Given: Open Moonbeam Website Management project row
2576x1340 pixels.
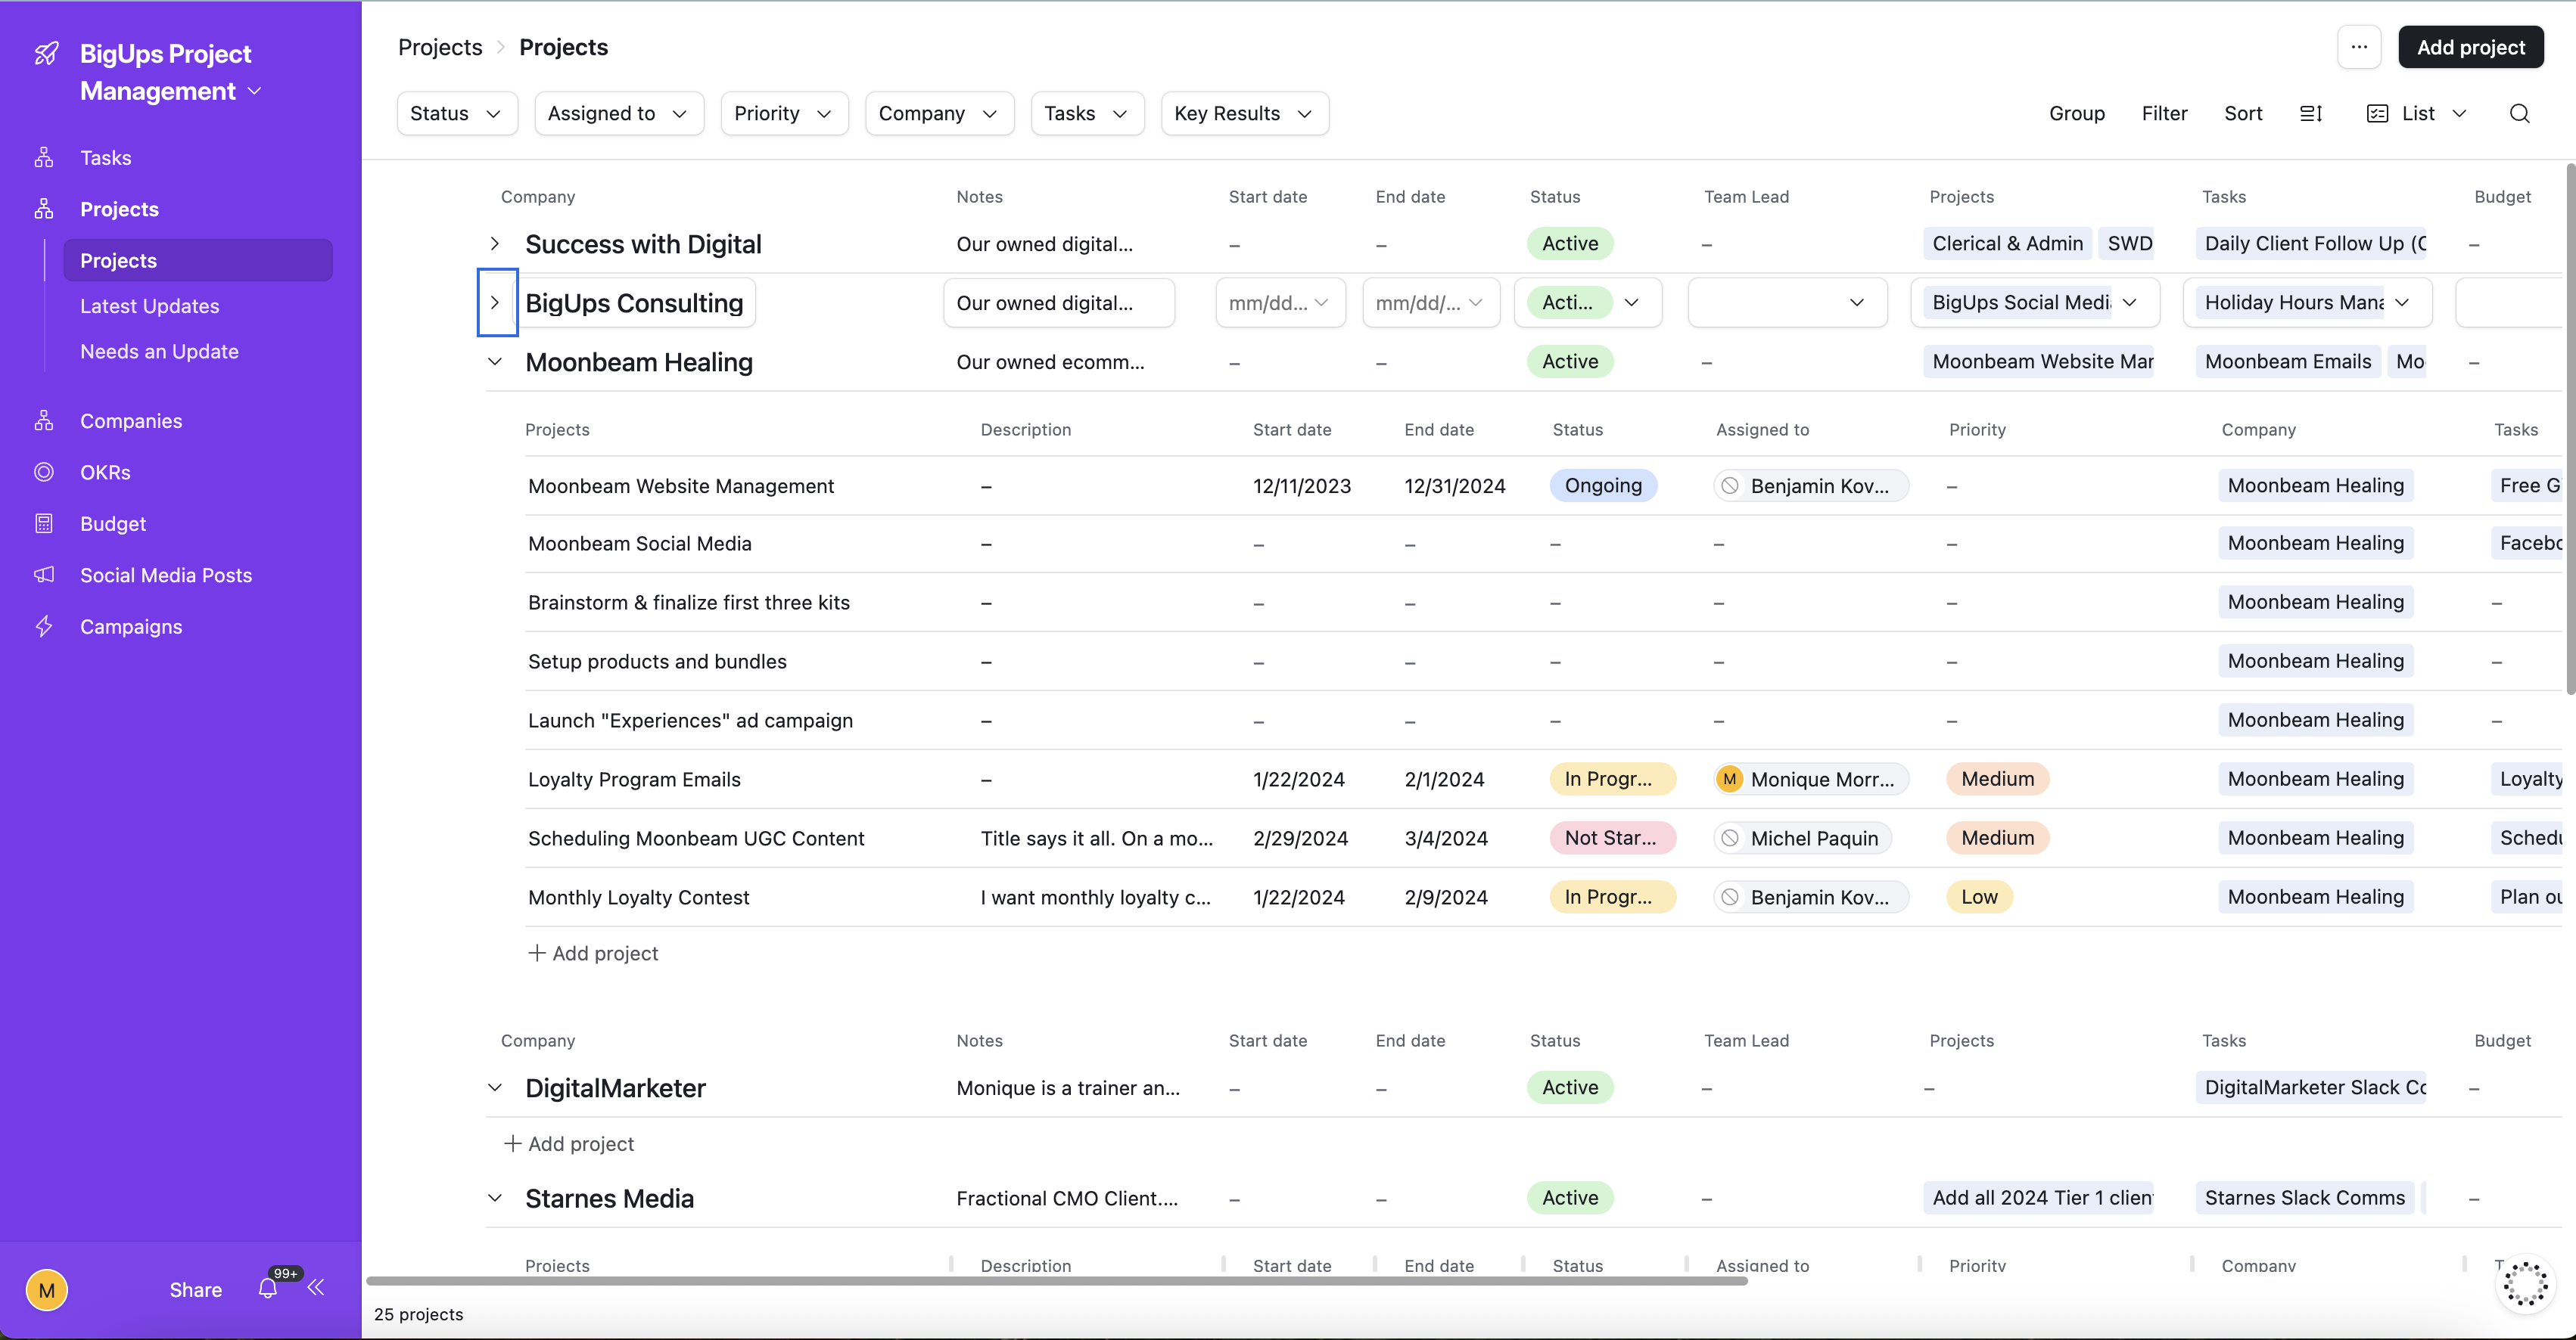Looking at the screenshot, I should click(681, 485).
